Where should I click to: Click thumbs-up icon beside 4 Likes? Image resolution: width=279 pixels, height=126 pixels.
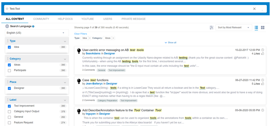[x=263, y=54]
